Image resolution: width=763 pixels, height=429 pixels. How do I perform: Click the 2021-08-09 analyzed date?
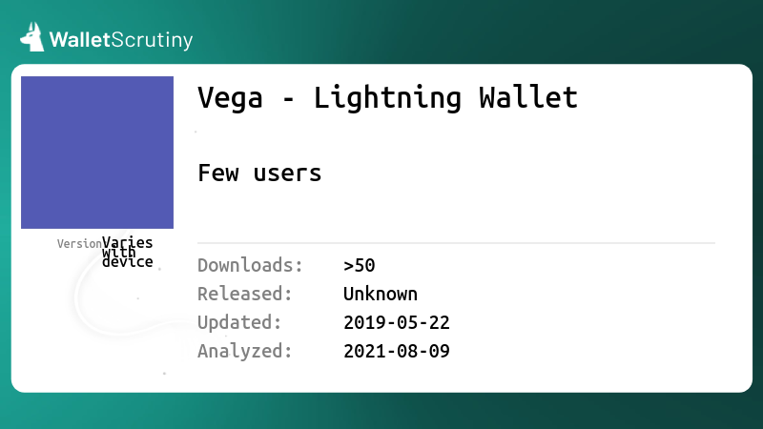point(397,351)
